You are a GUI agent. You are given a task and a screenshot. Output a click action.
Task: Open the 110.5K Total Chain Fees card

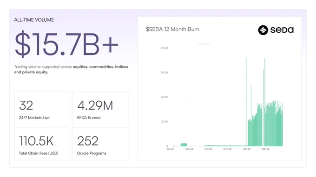pyautogui.click(x=42, y=144)
